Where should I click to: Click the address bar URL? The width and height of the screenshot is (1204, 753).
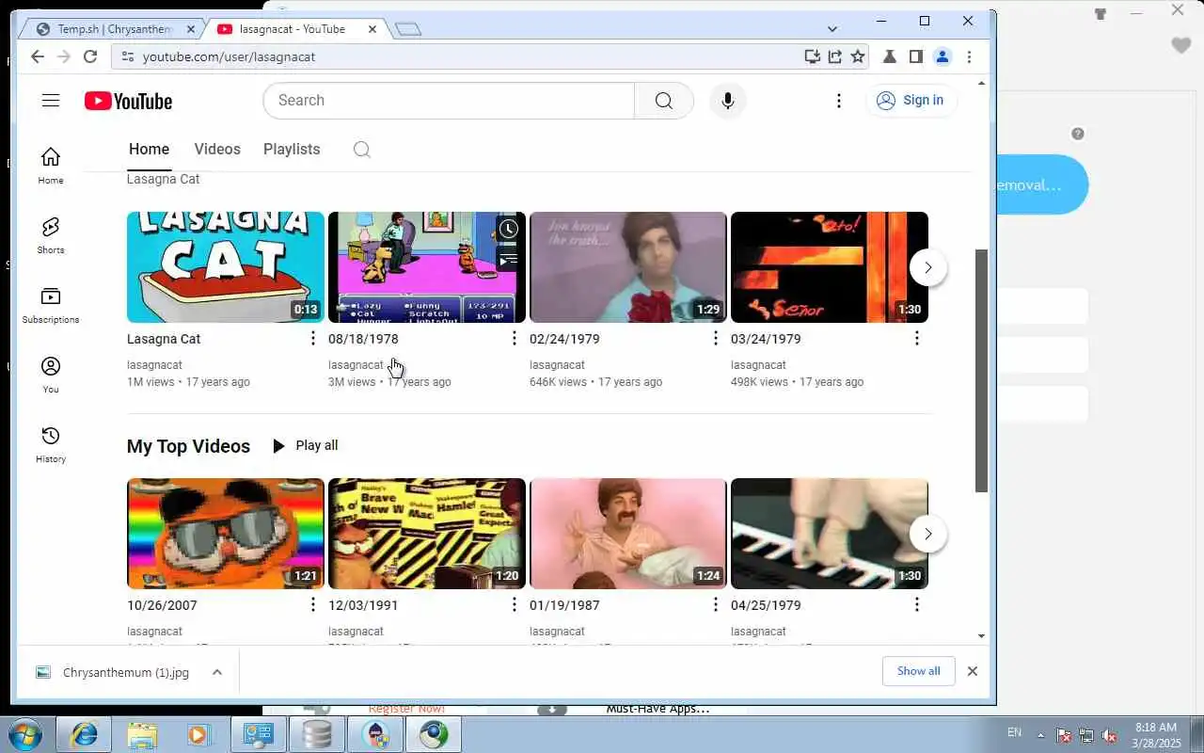point(229,56)
